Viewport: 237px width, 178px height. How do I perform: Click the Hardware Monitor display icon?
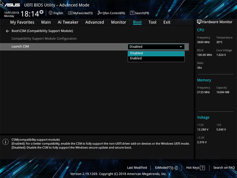click(199, 22)
